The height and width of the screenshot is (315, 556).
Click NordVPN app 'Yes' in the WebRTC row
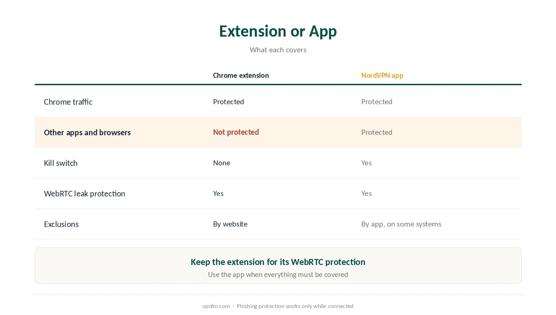(366, 194)
